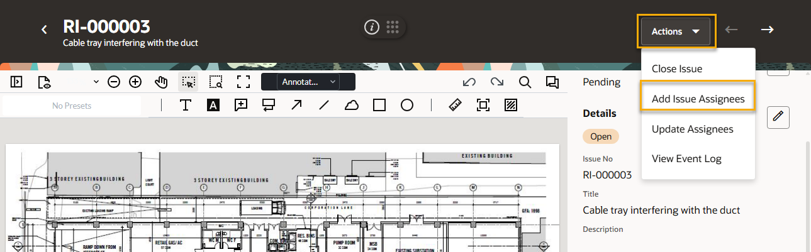
Task: Go back using the left chevron
Action: coord(44,30)
